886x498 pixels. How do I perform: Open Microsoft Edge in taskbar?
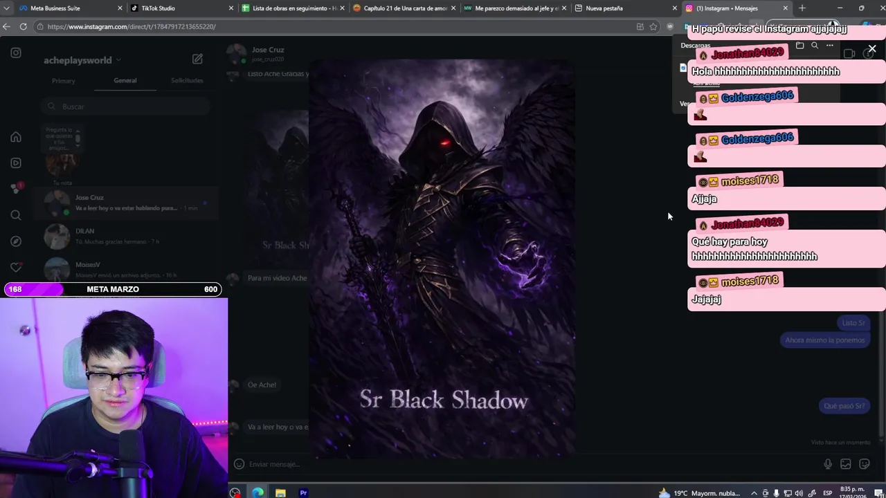click(257, 492)
